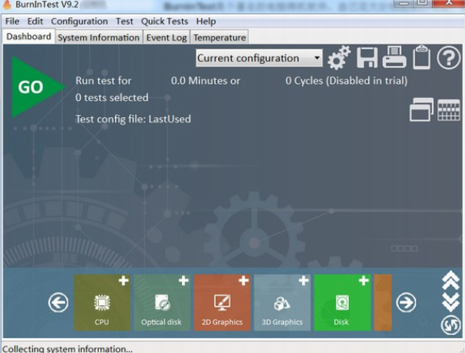Click the double down chevron icon
The height and width of the screenshot is (353, 465).
[x=451, y=302]
